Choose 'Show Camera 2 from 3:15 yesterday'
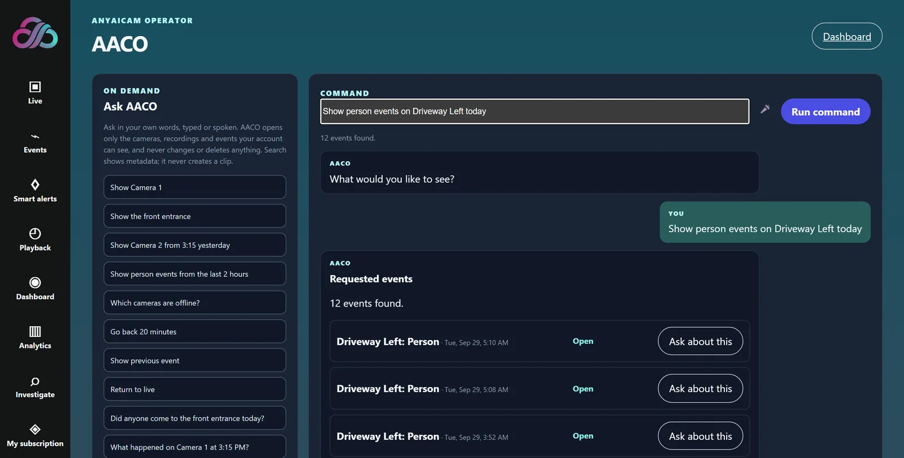 click(195, 245)
